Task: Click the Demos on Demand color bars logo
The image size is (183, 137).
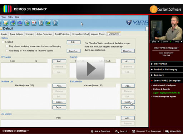Action: point(8,9)
